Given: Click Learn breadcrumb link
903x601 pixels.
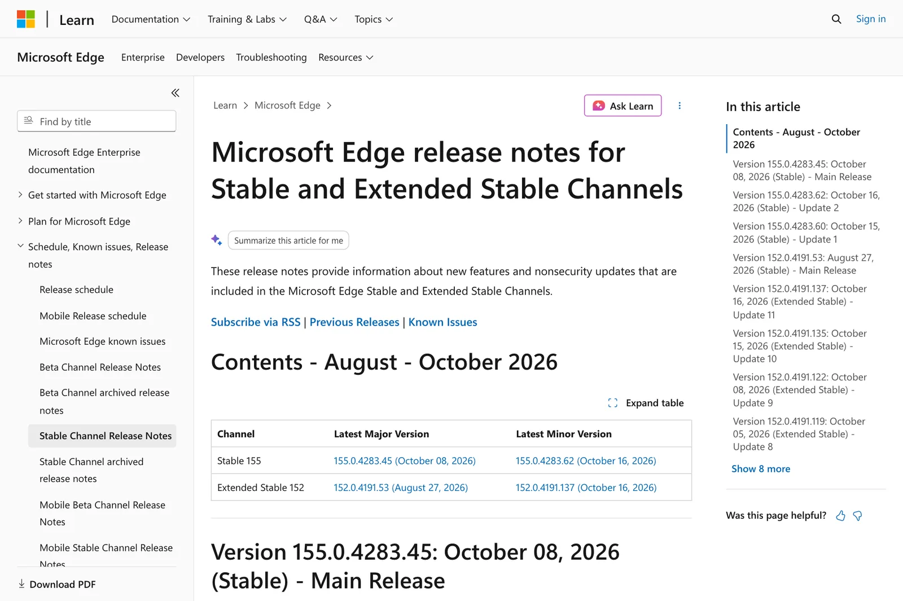Looking at the screenshot, I should point(225,106).
